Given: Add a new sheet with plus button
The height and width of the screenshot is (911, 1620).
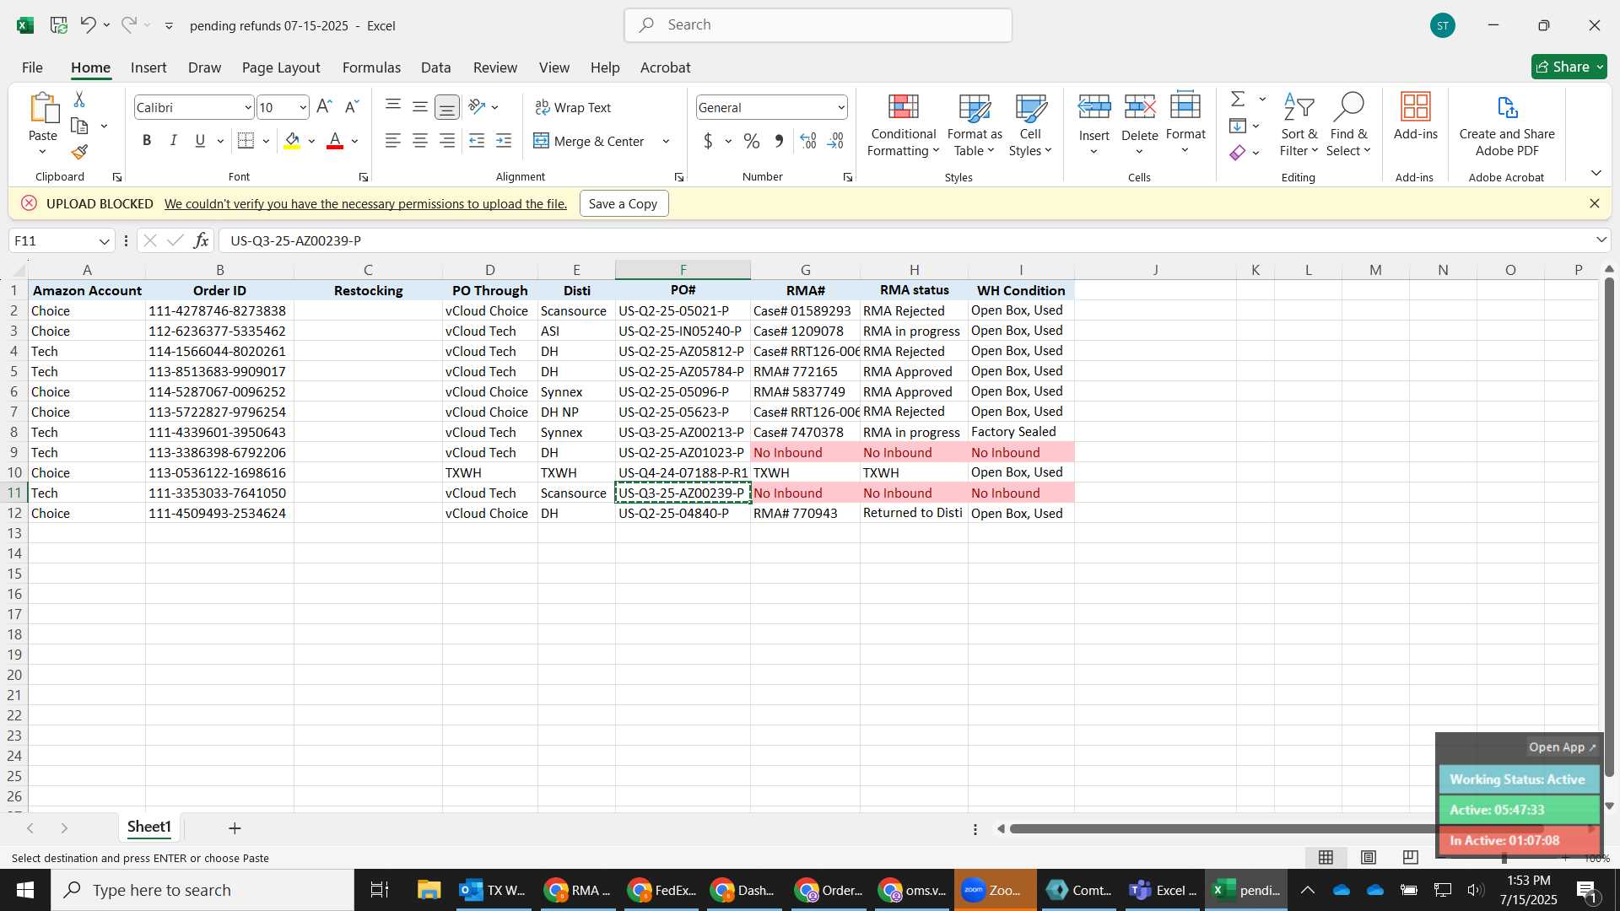Looking at the screenshot, I should pos(235,828).
